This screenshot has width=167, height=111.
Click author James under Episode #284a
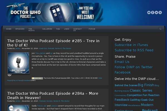pyautogui.click(x=18, y=101)
